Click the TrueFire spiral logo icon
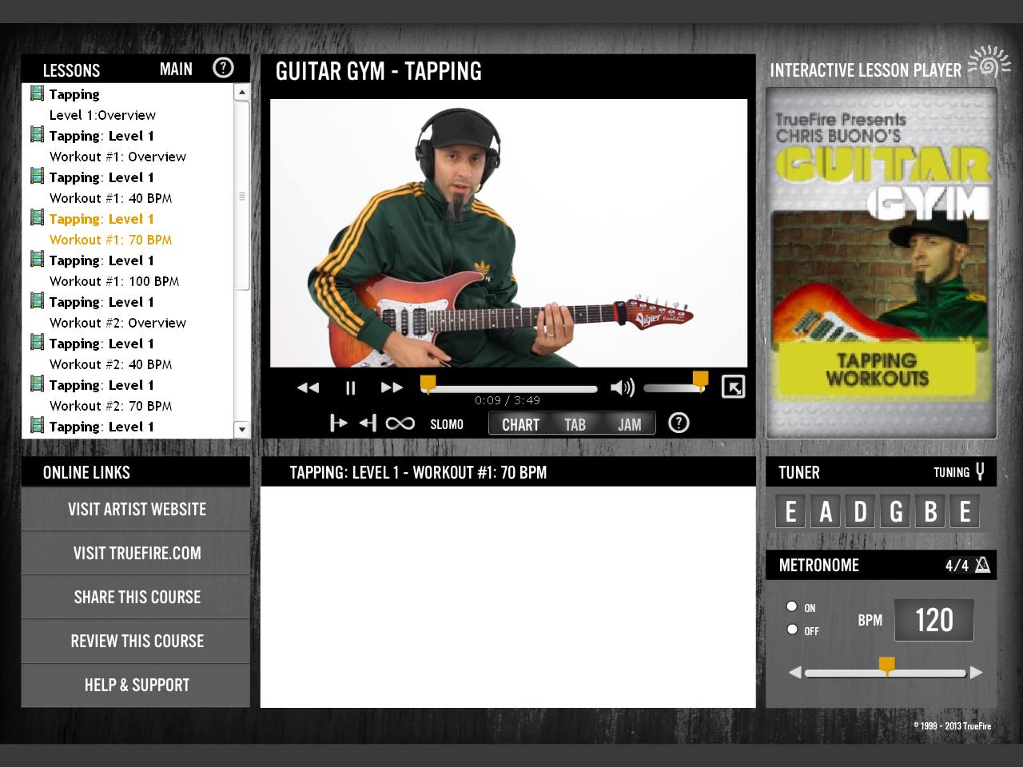Screen dimensions: 1023x767 tap(988, 62)
